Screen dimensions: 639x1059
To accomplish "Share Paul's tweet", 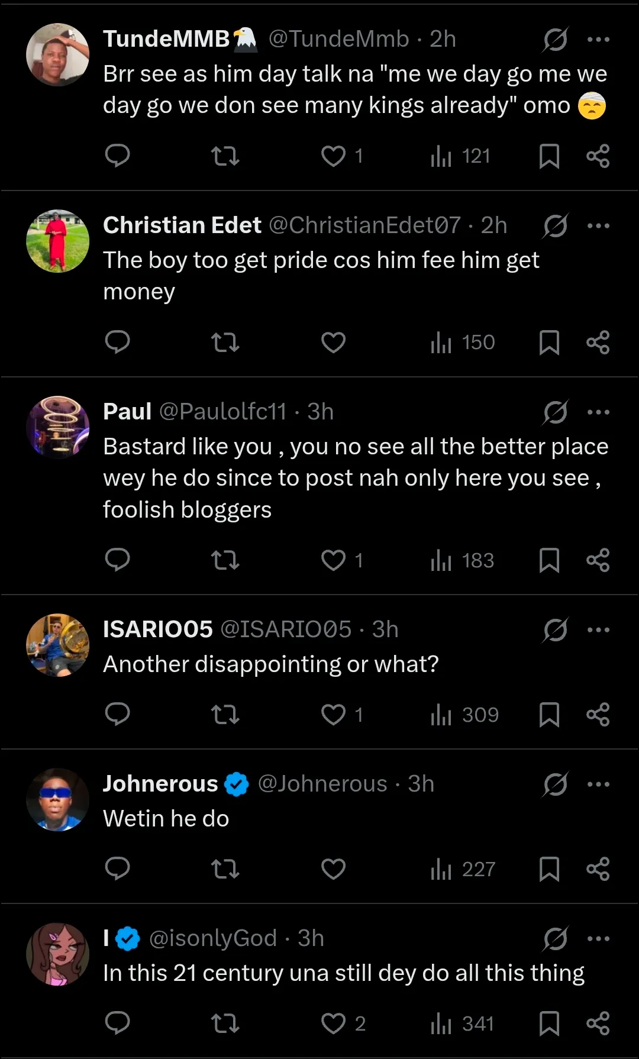I will click(x=598, y=560).
